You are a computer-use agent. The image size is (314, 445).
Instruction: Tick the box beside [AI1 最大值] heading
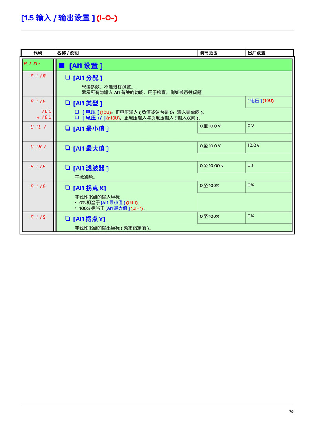68,148
